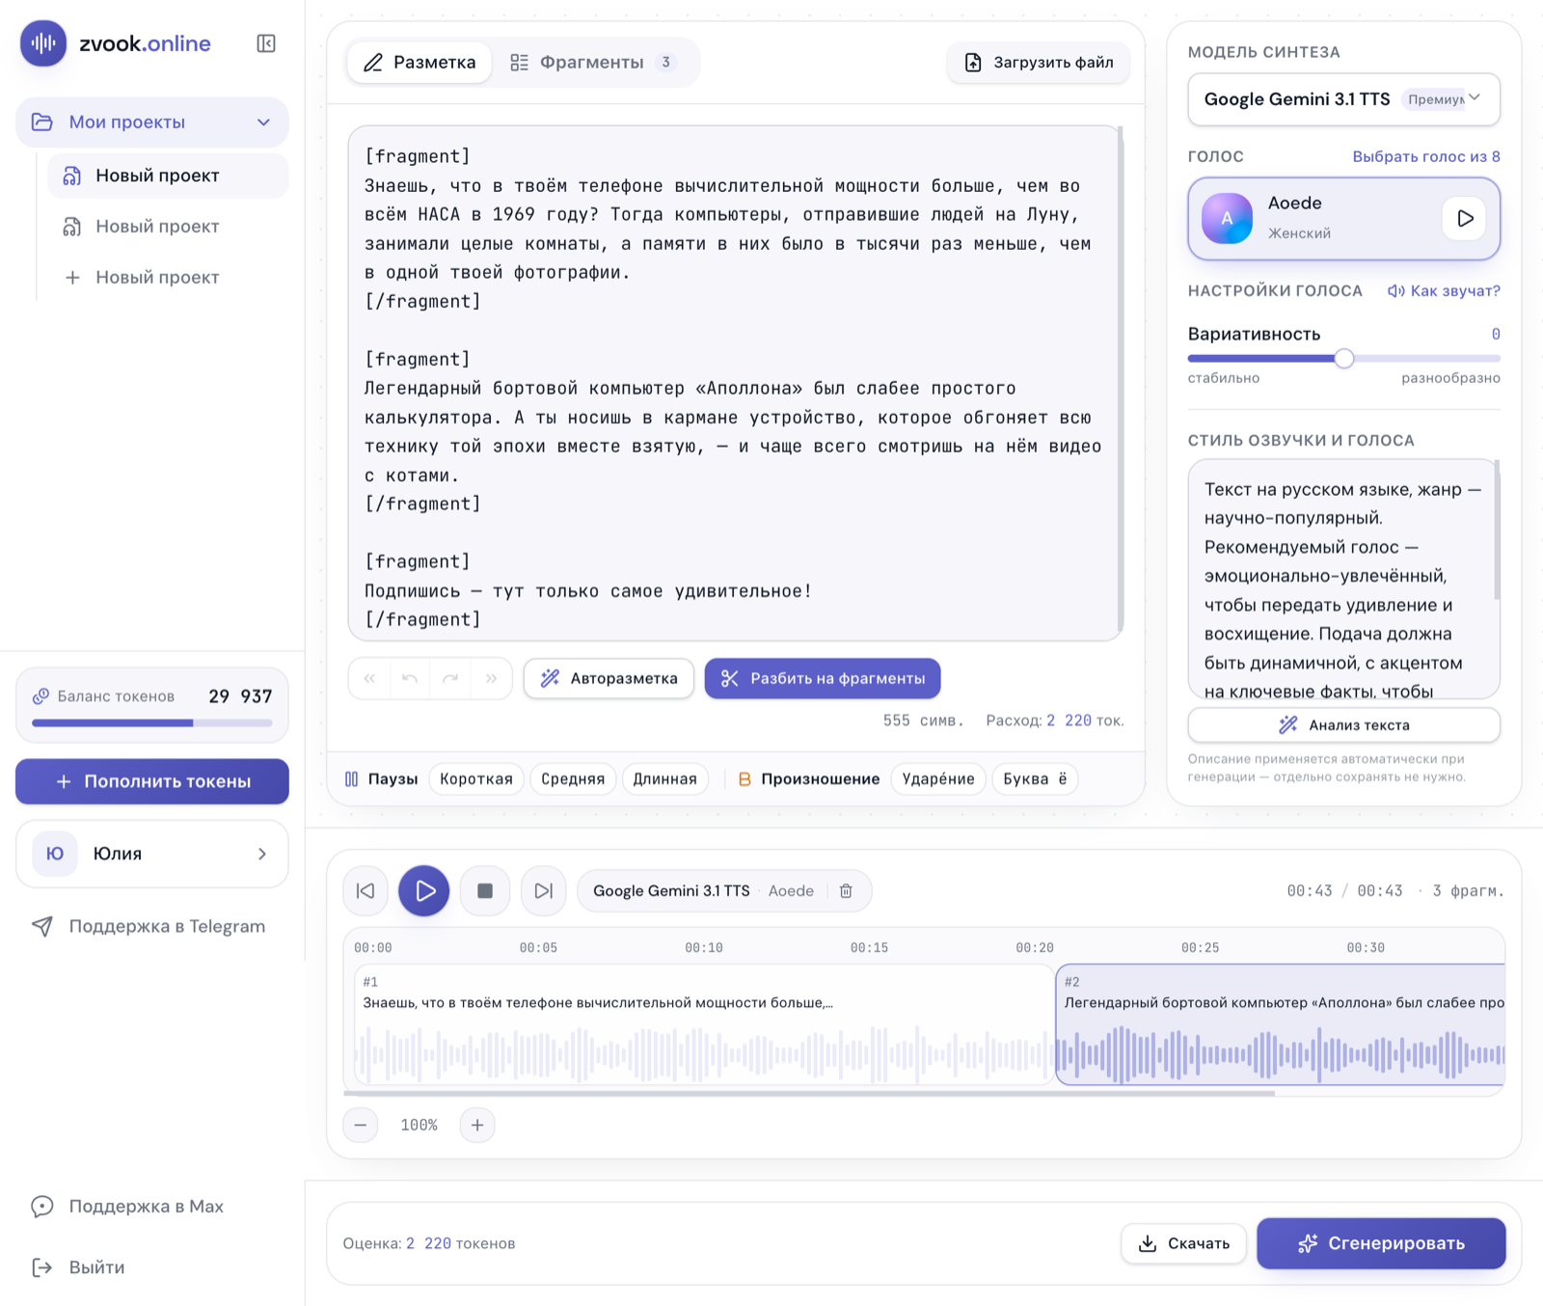
Task: Click the style description scrollbar
Action: (1497, 531)
